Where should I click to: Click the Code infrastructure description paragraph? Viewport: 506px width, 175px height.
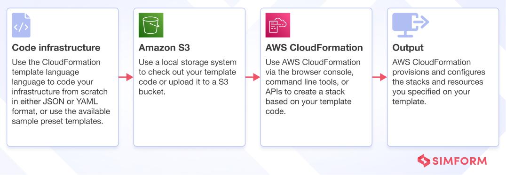point(61,92)
